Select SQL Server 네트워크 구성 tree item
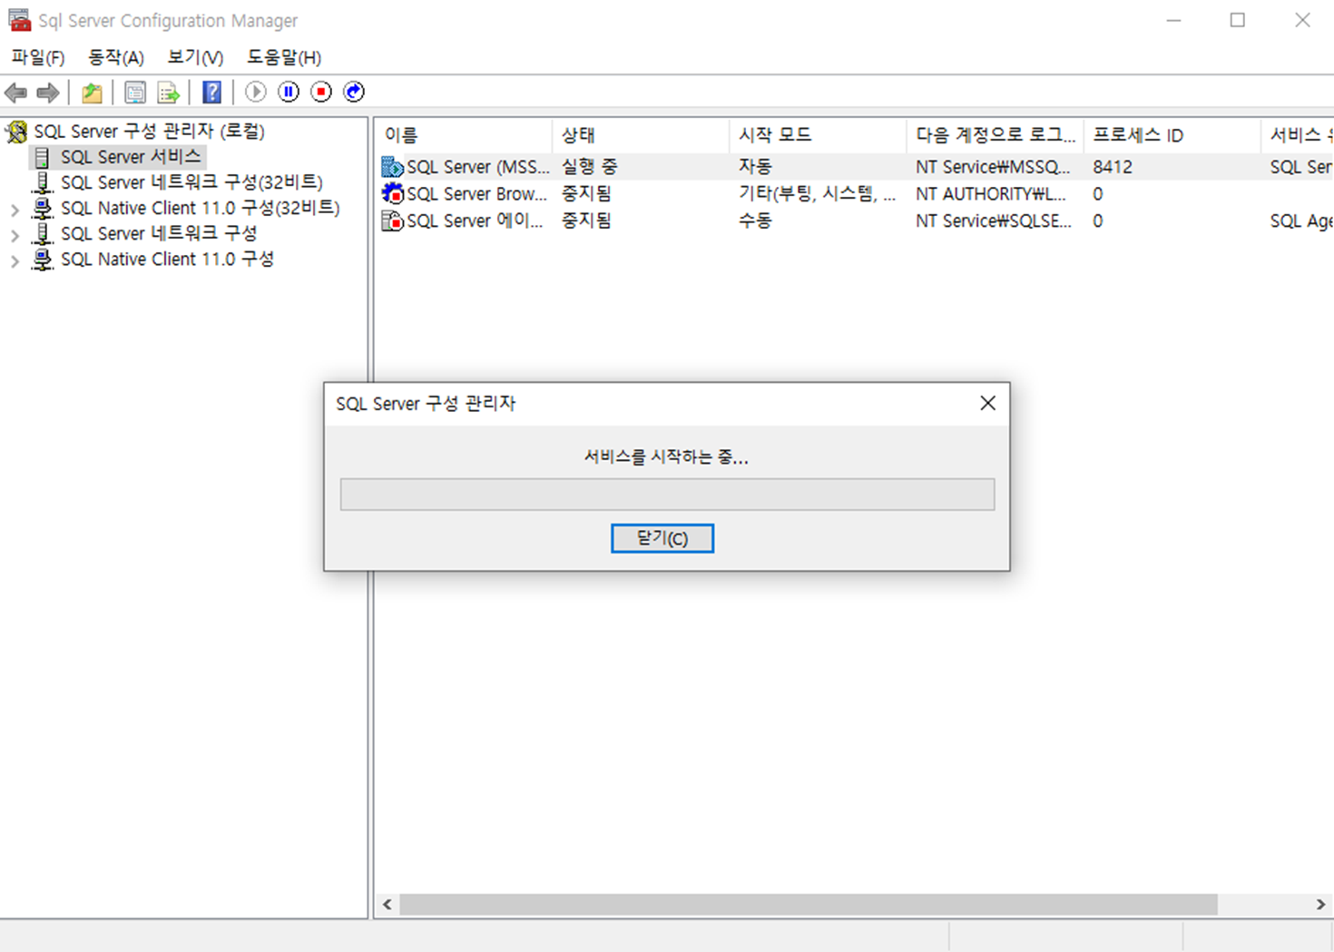 tap(159, 233)
